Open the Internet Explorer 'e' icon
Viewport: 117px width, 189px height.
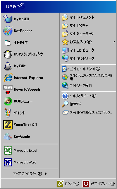coord(8,78)
